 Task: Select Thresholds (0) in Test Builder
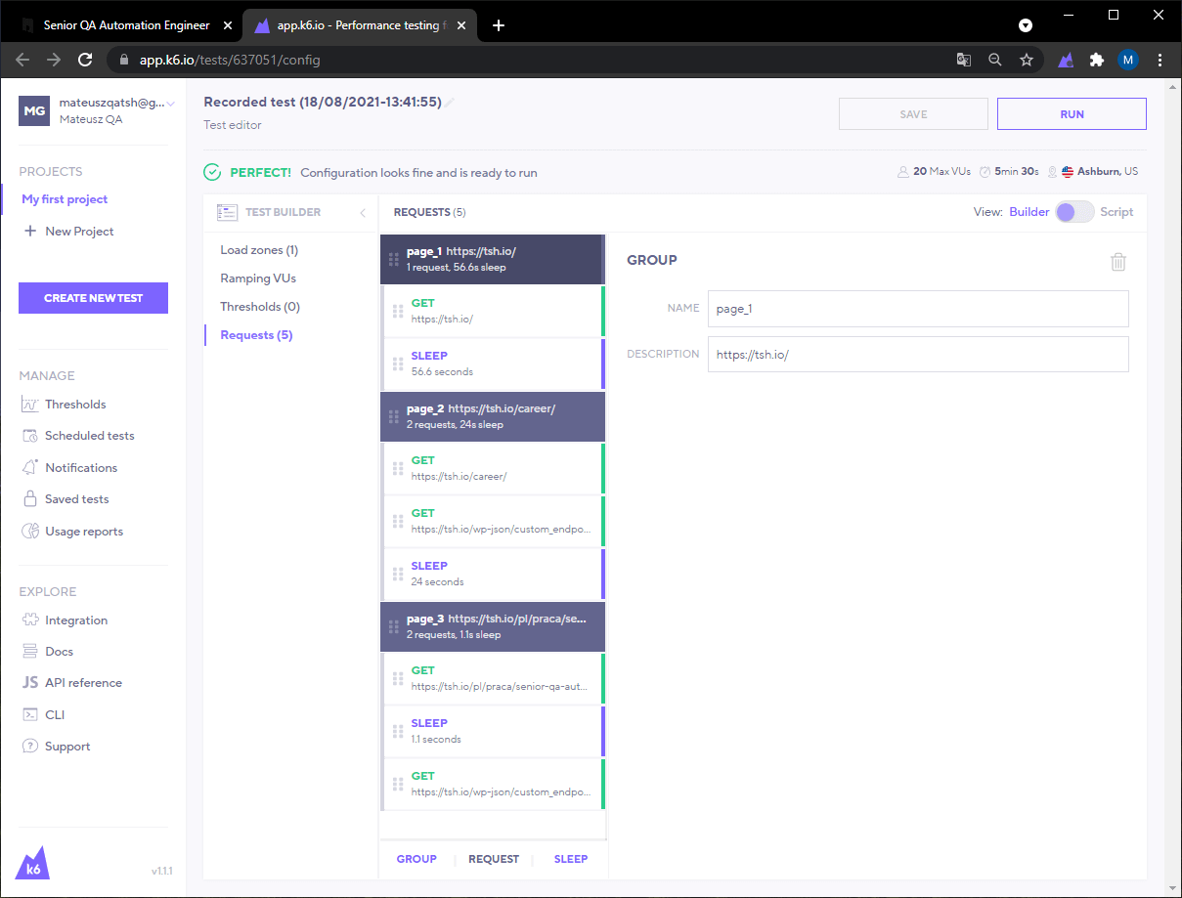[x=260, y=307]
